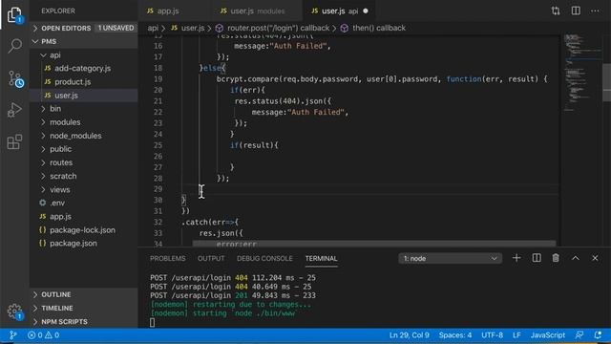Screen dimensions: 611x344
Task: Collapse the PMS project folder
Action: [83, 41]
